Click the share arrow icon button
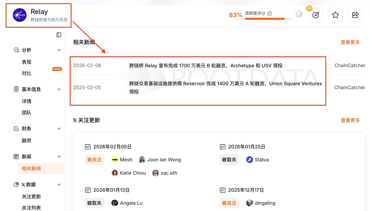Screen dimensions: 370x211 click(x=355, y=15)
